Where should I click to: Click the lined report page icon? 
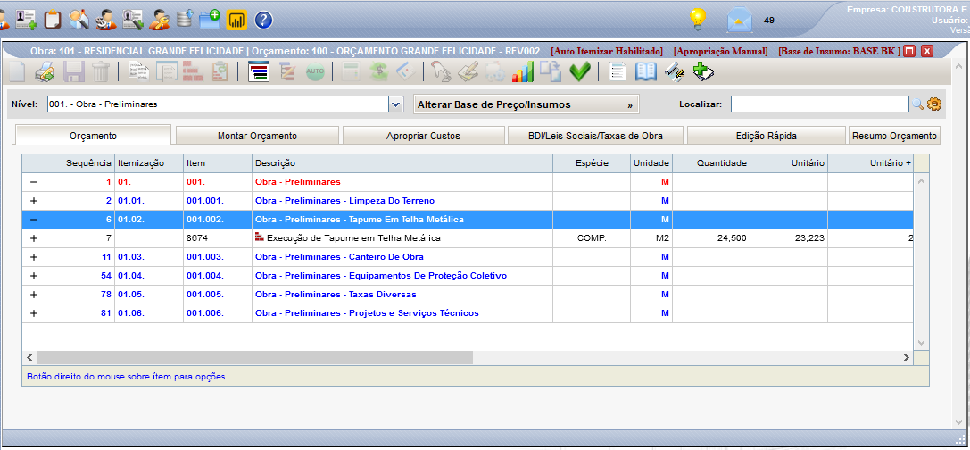618,71
